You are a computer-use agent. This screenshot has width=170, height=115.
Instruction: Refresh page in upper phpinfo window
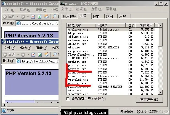pyautogui.click(x=39, y=17)
